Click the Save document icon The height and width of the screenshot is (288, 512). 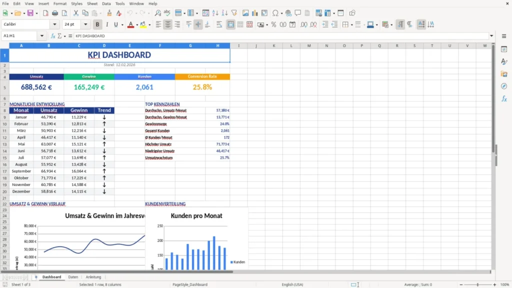tap(30, 13)
